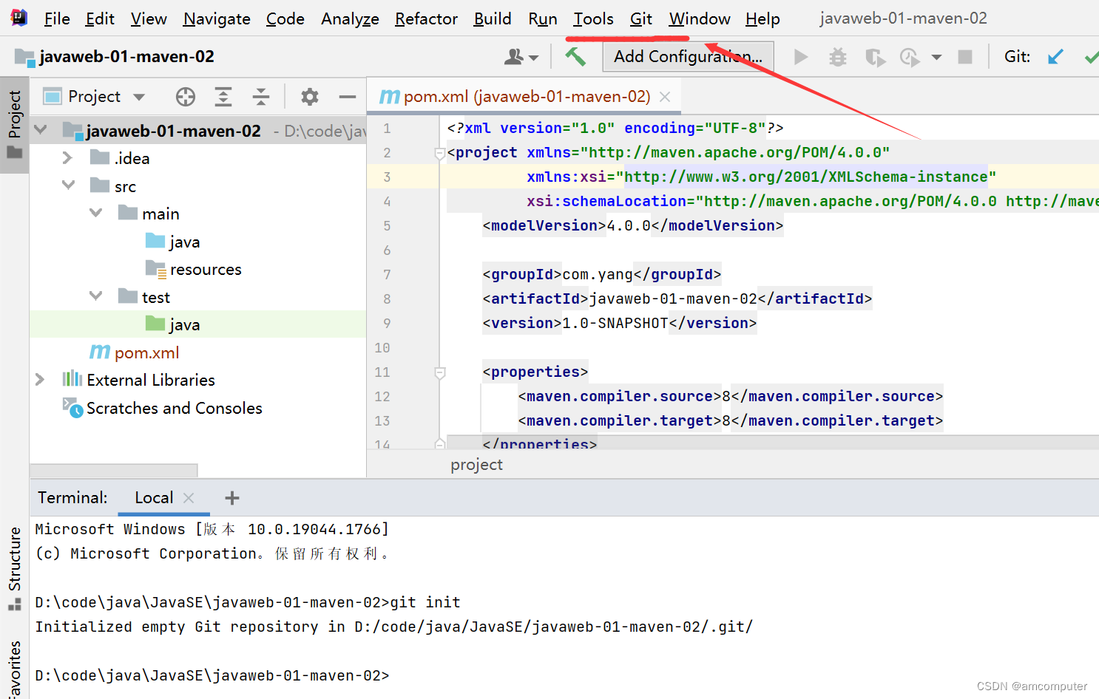Open the more run actions dropdown arrow

coord(936,57)
